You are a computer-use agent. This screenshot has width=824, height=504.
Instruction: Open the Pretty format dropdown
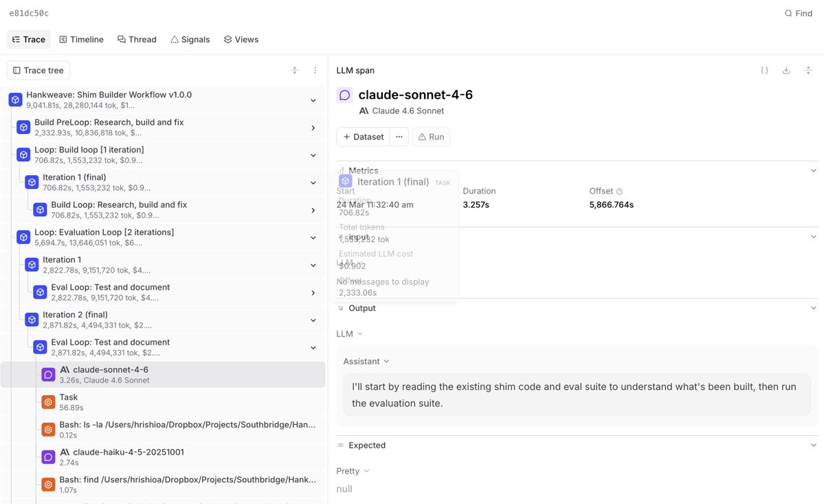[x=353, y=471]
